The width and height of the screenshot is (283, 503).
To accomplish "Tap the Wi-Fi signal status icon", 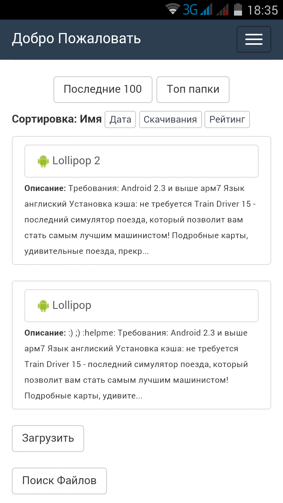I will tap(173, 9).
